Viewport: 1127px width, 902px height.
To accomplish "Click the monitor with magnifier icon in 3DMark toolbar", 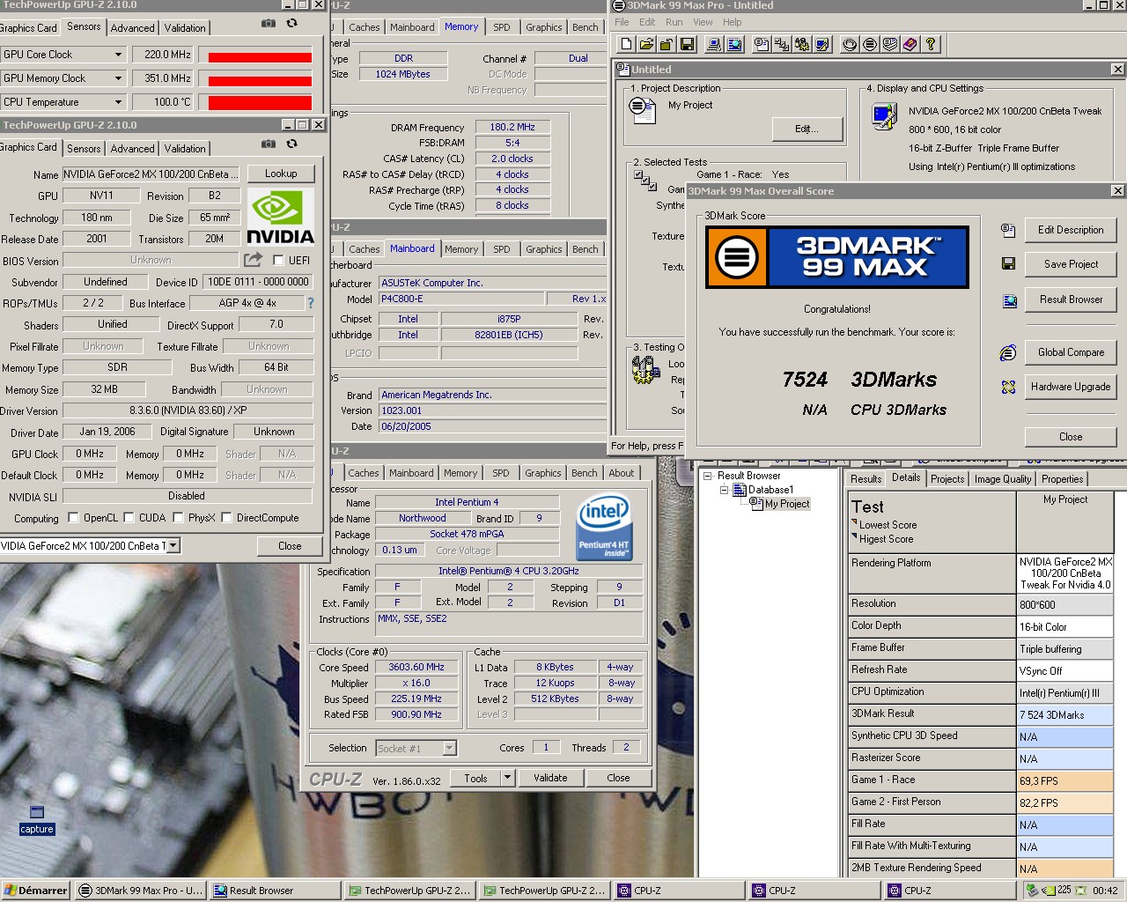I will click(x=735, y=44).
